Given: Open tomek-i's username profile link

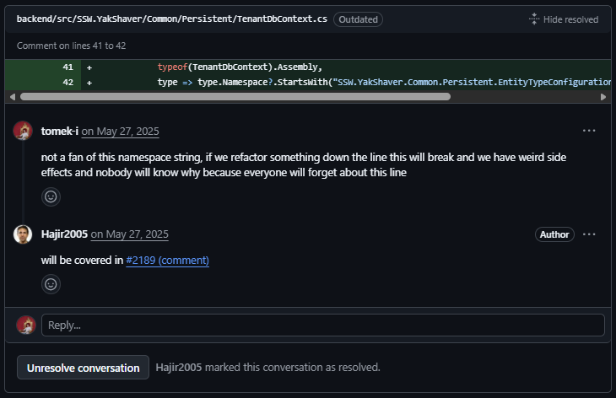Looking at the screenshot, I should [59, 131].
